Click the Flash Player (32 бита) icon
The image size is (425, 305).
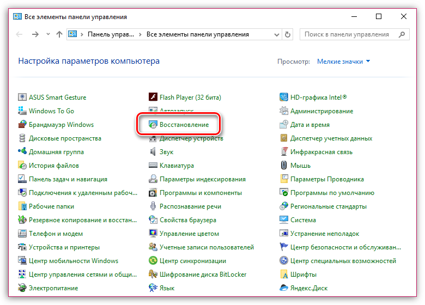coord(153,97)
